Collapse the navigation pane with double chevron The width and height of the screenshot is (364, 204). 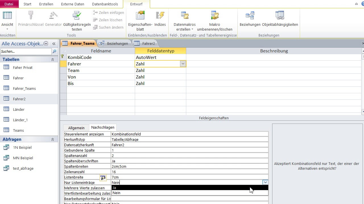point(54,44)
